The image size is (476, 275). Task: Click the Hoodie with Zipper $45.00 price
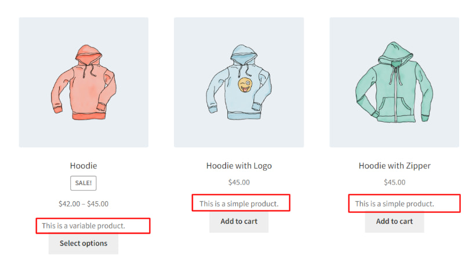394,182
